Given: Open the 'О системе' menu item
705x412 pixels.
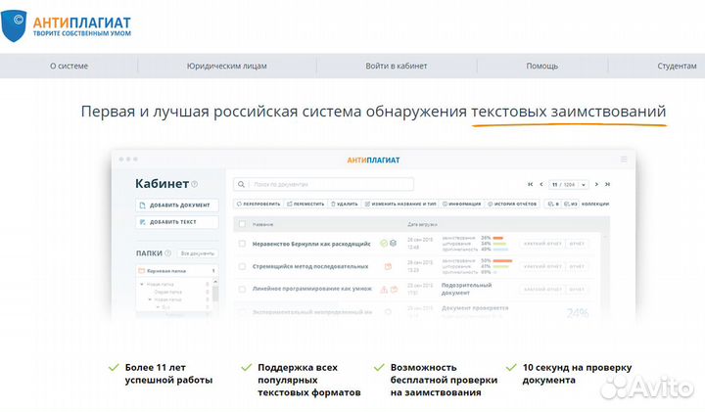Looking at the screenshot, I should pos(69,66).
